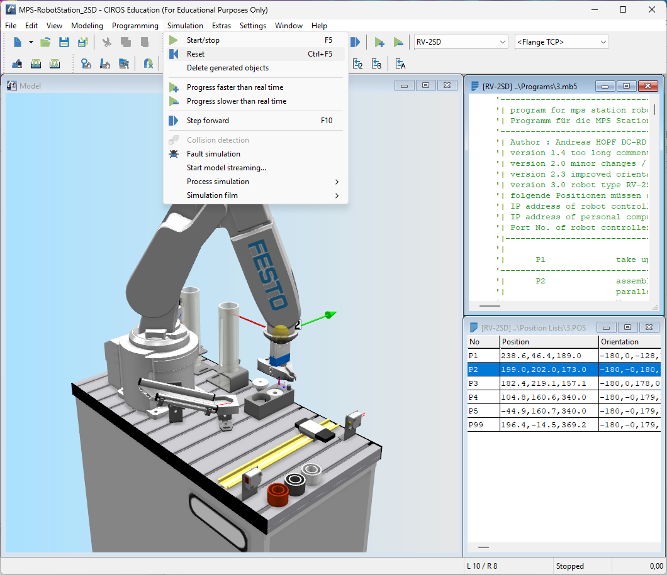Open the View menu
The height and width of the screenshot is (575, 667).
tap(54, 26)
